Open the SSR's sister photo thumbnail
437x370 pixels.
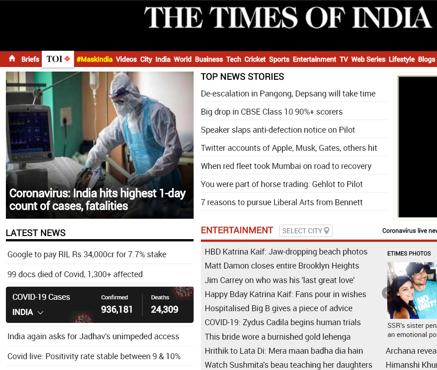point(412,290)
